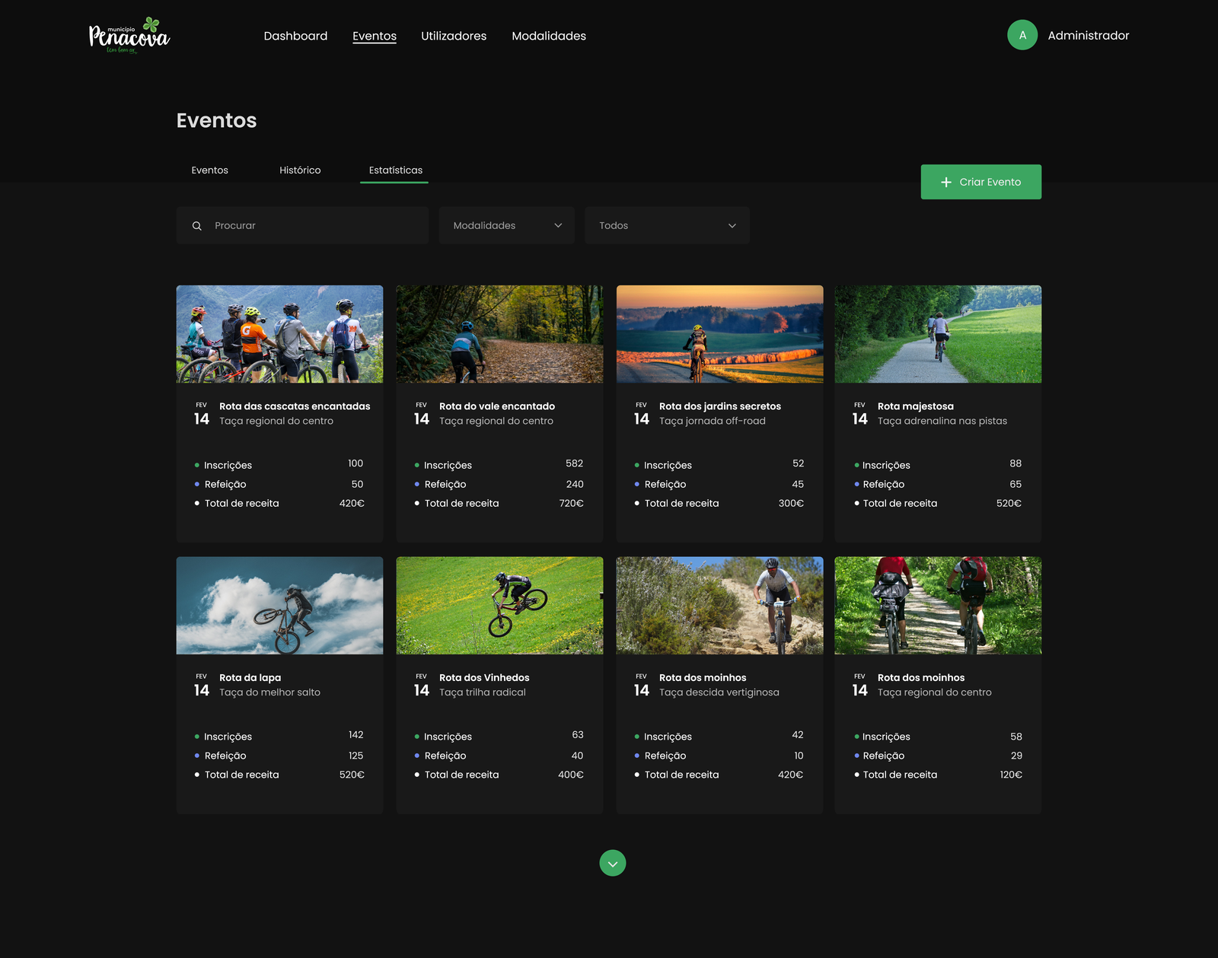Click the Penacova municipality logo
The image size is (1218, 958).
(x=129, y=36)
